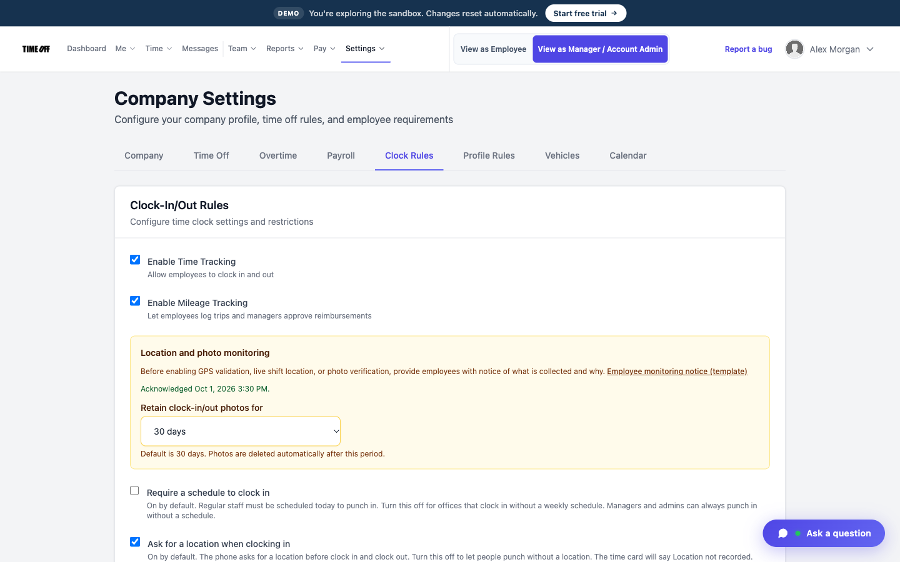Image resolution: width=900 pixels, height=562 pixels.
Task: Click Ask a question chat button
Action: click(824, 533)
